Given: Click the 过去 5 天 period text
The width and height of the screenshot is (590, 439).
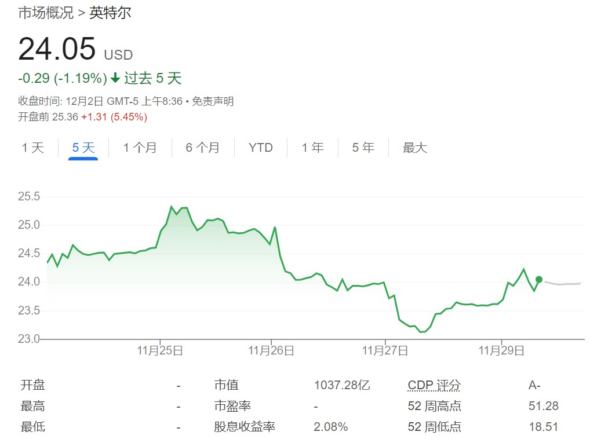Looking at the screenshot, I should point(153,78).
